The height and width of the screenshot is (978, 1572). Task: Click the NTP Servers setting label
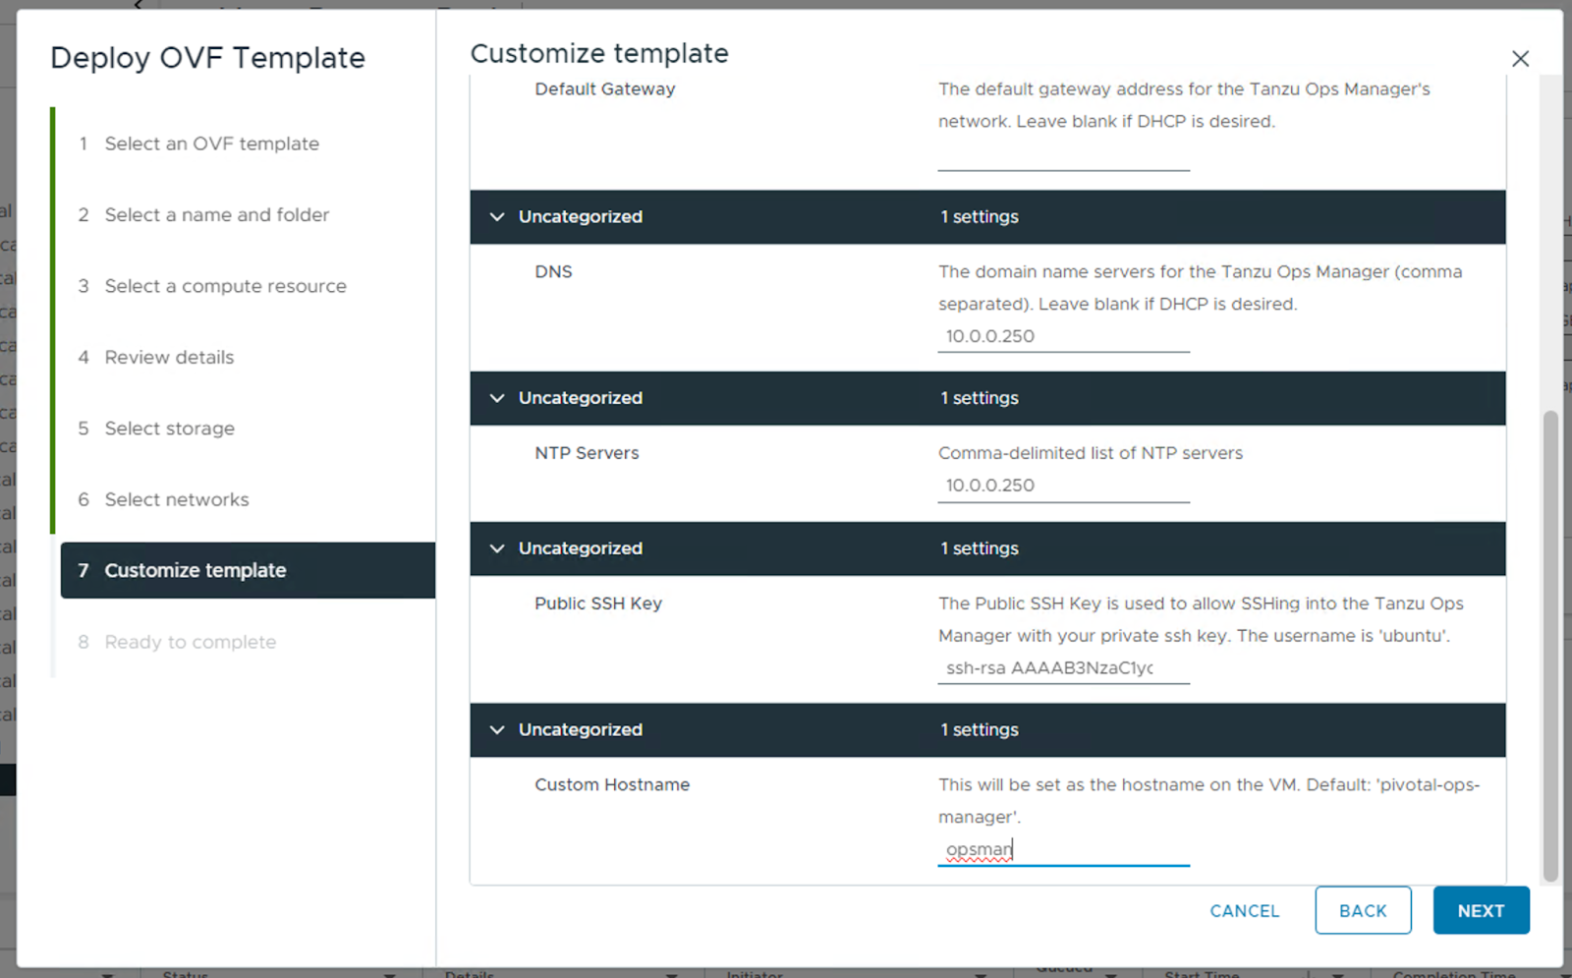pyautogui.click(x=587, y=453)
